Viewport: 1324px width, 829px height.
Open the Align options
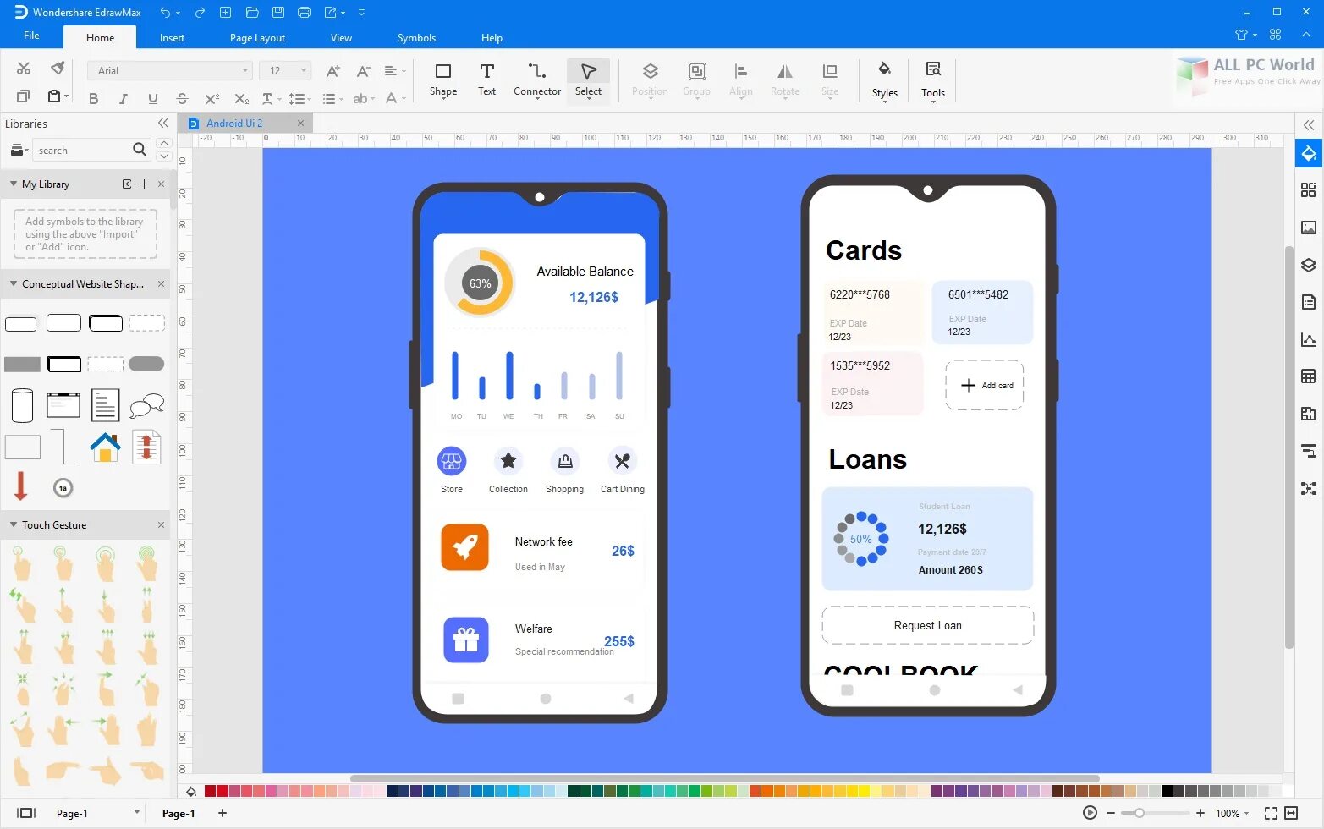tap(740, 80)
